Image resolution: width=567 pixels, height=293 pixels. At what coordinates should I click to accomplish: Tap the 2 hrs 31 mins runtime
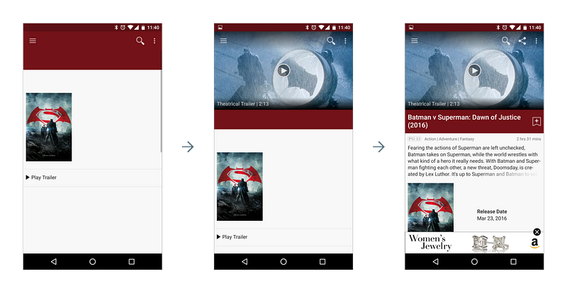pos(529,139)
